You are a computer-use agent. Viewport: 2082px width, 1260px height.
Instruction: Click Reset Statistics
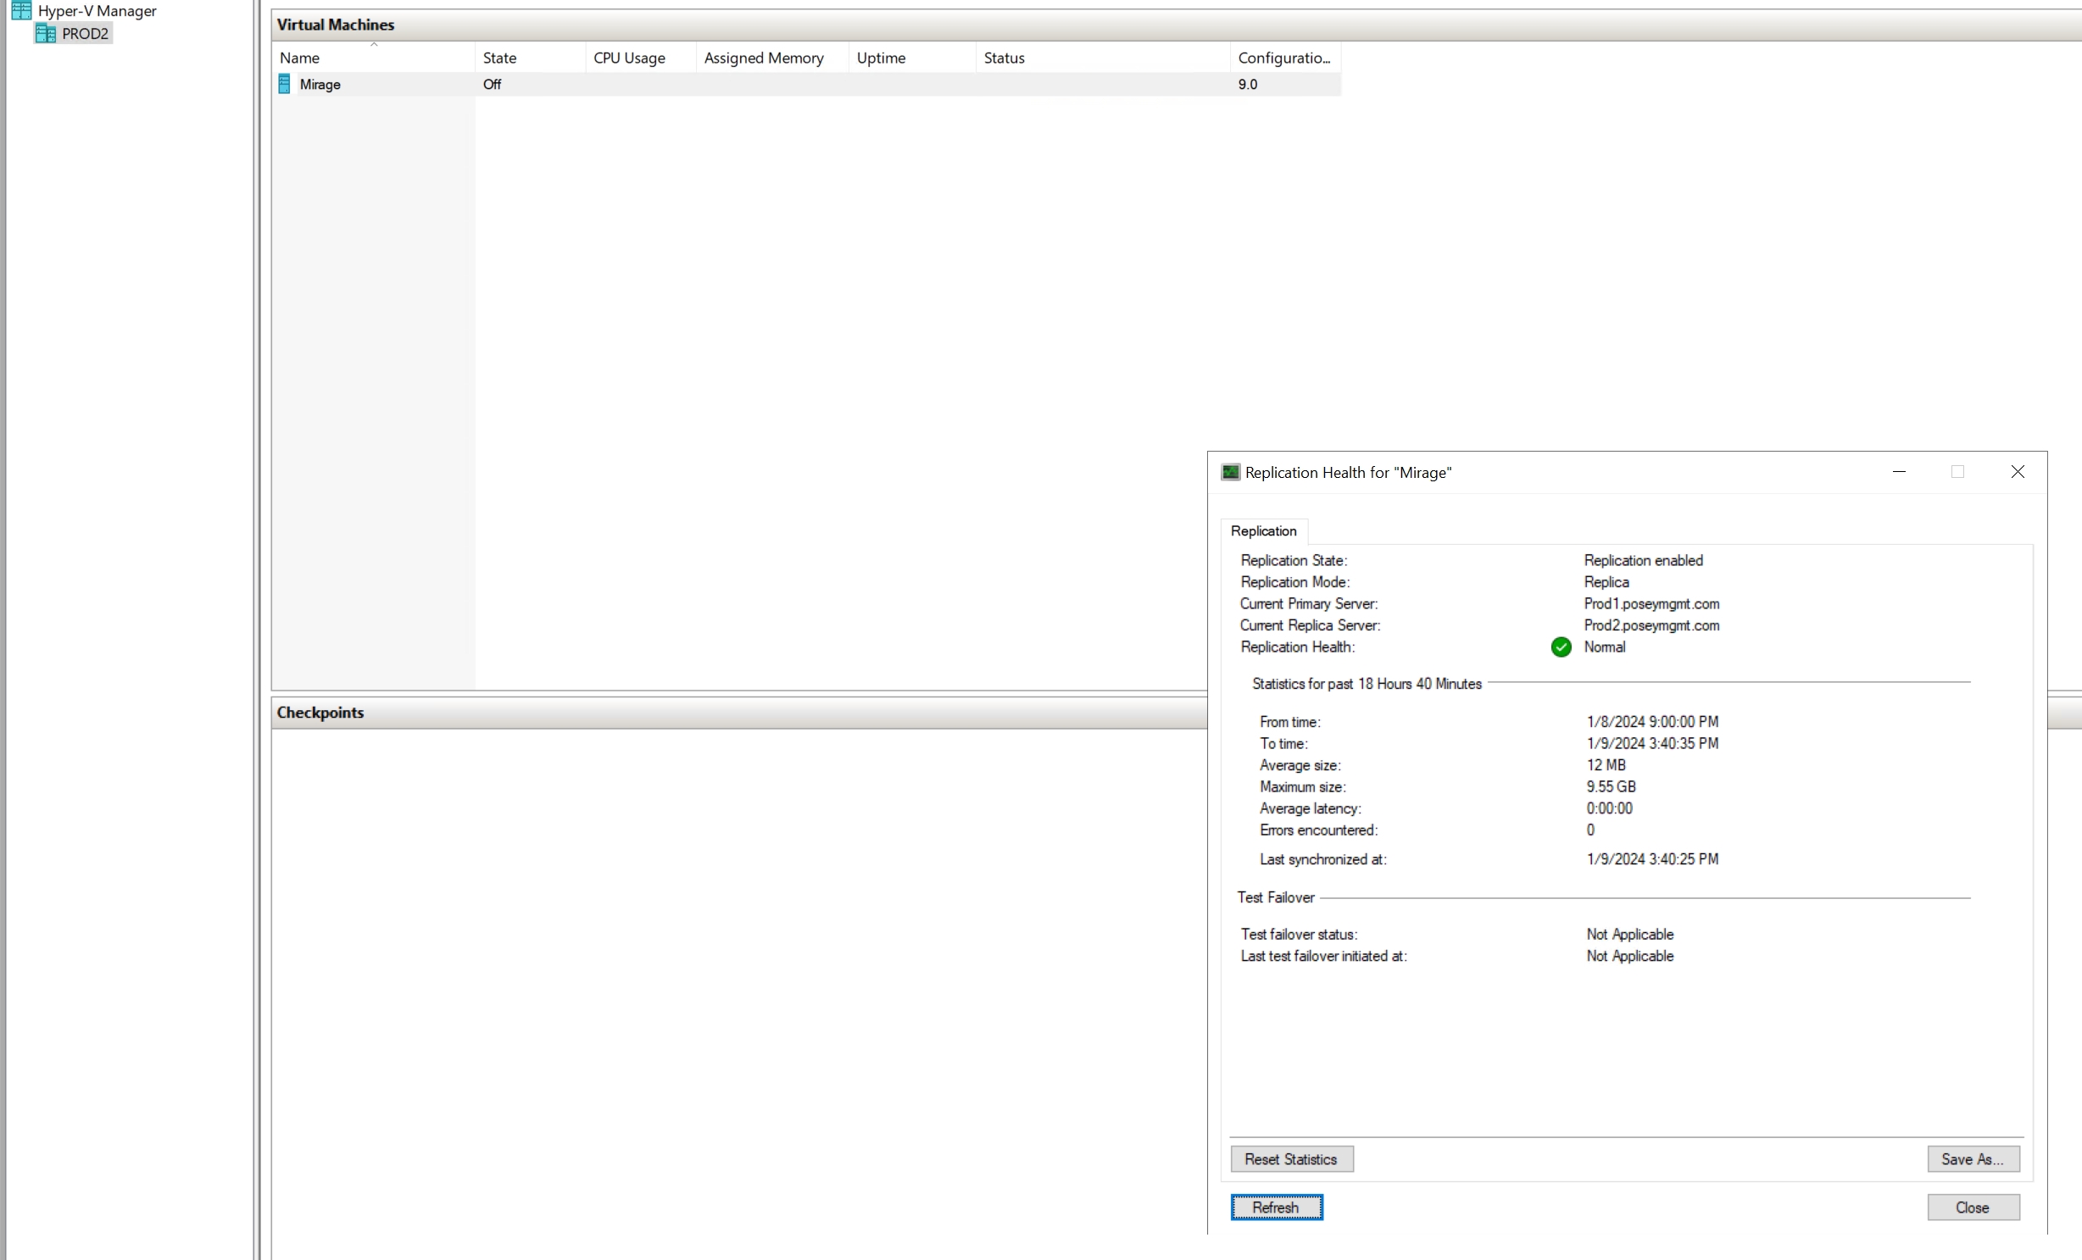pyautogui.click(x=1291, y=1159)
